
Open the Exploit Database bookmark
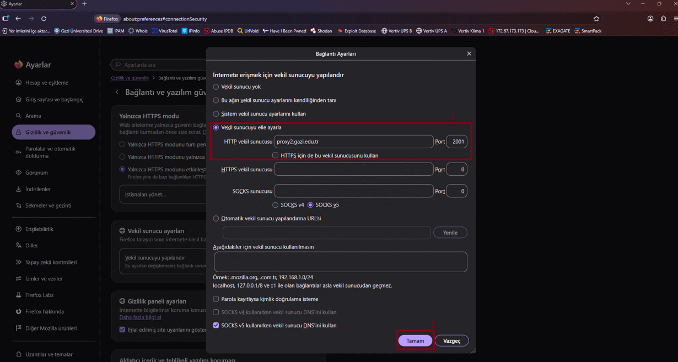click(357, 31)
